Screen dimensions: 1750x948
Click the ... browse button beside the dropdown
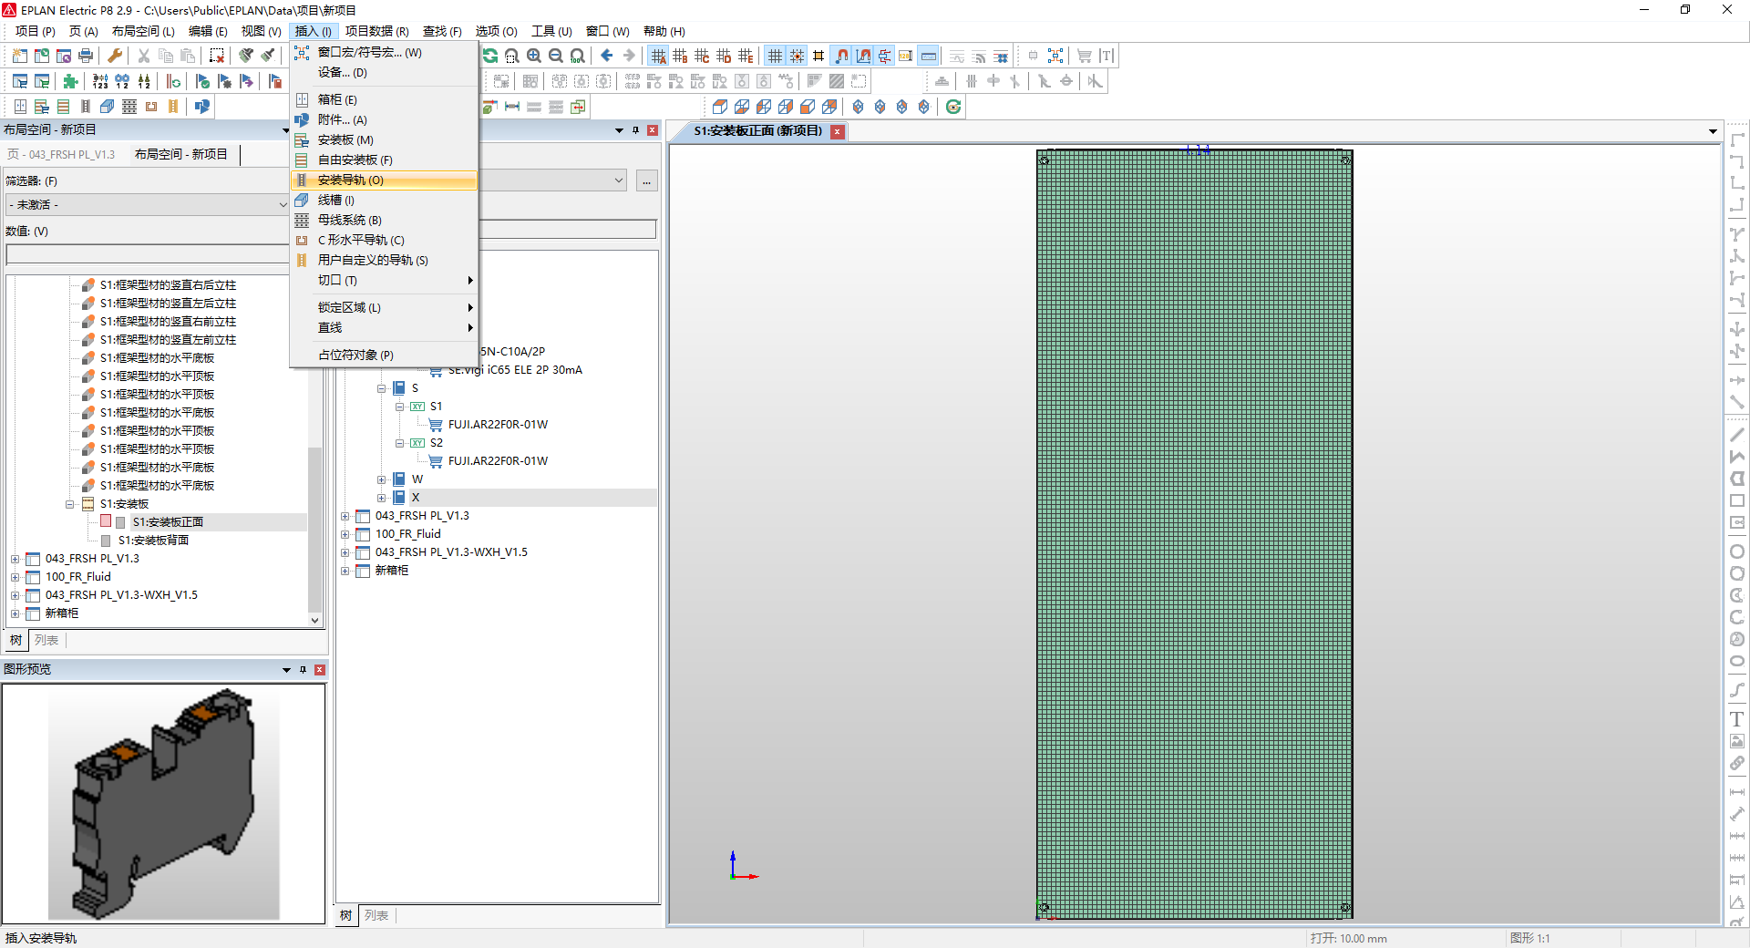click(x=646, y=180)
